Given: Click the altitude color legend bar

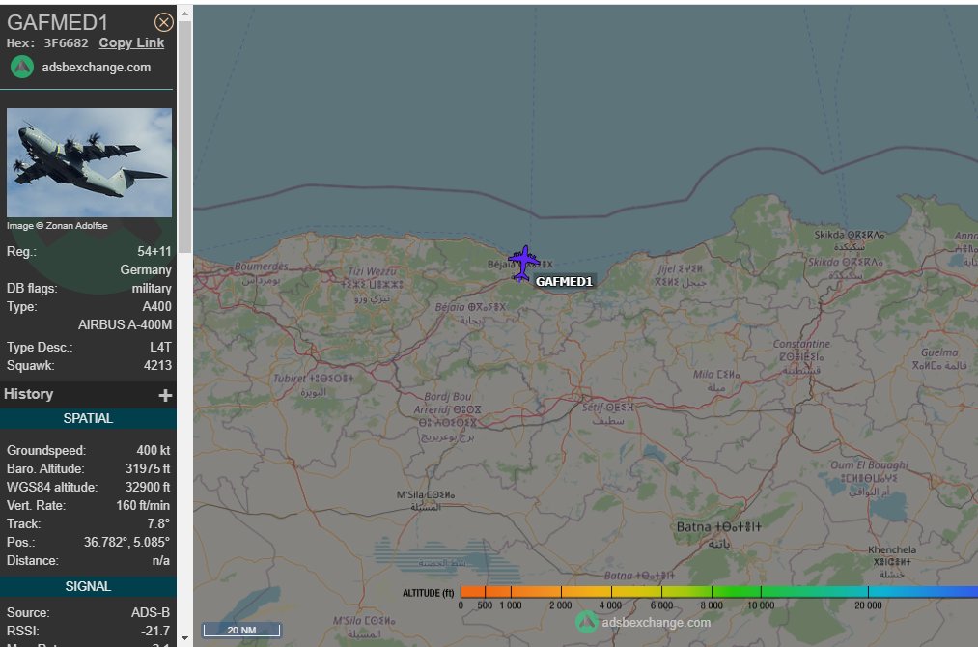Looking at the screenshot, I should point(718,592).
